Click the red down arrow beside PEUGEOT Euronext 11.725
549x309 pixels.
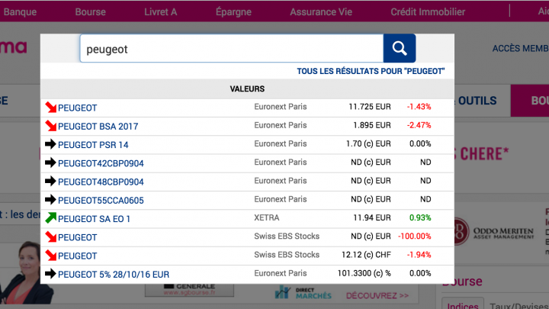tap(51, 108)
